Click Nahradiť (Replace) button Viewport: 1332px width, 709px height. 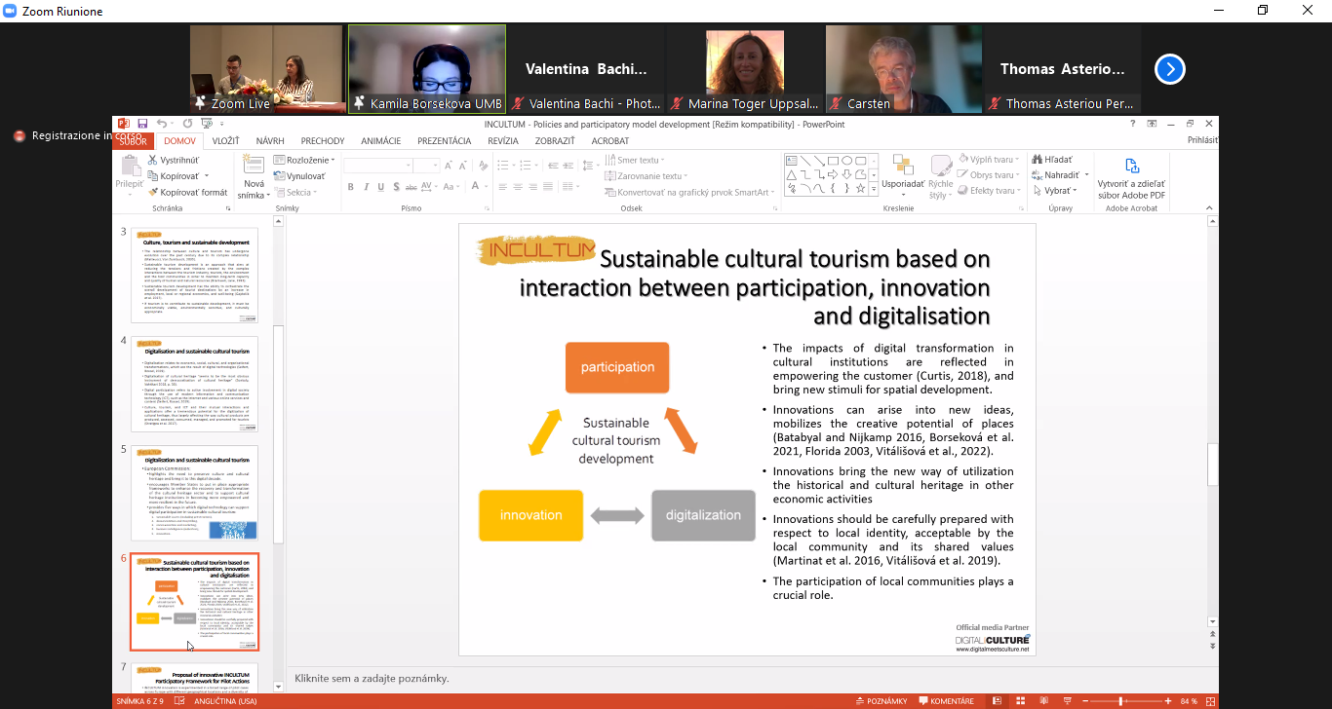(1057, 175)
